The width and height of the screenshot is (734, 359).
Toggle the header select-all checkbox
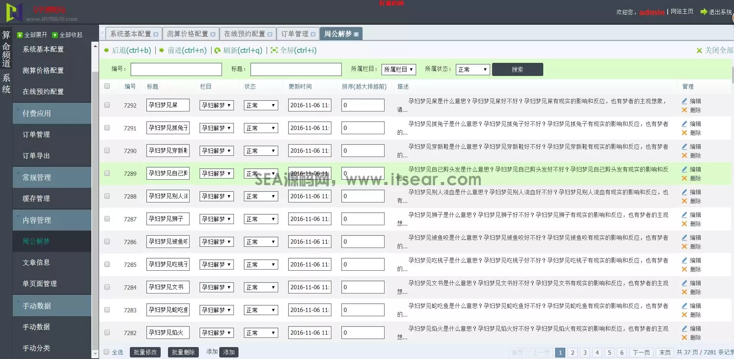tap(107, 86)
